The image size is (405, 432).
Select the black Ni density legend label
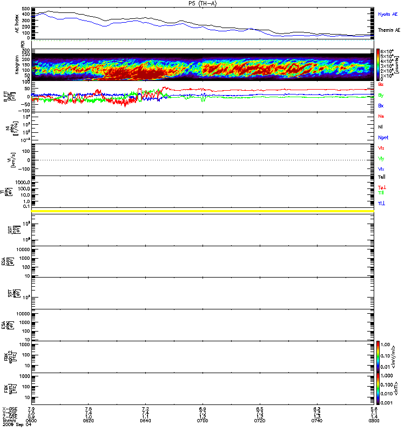coord(380,127)
